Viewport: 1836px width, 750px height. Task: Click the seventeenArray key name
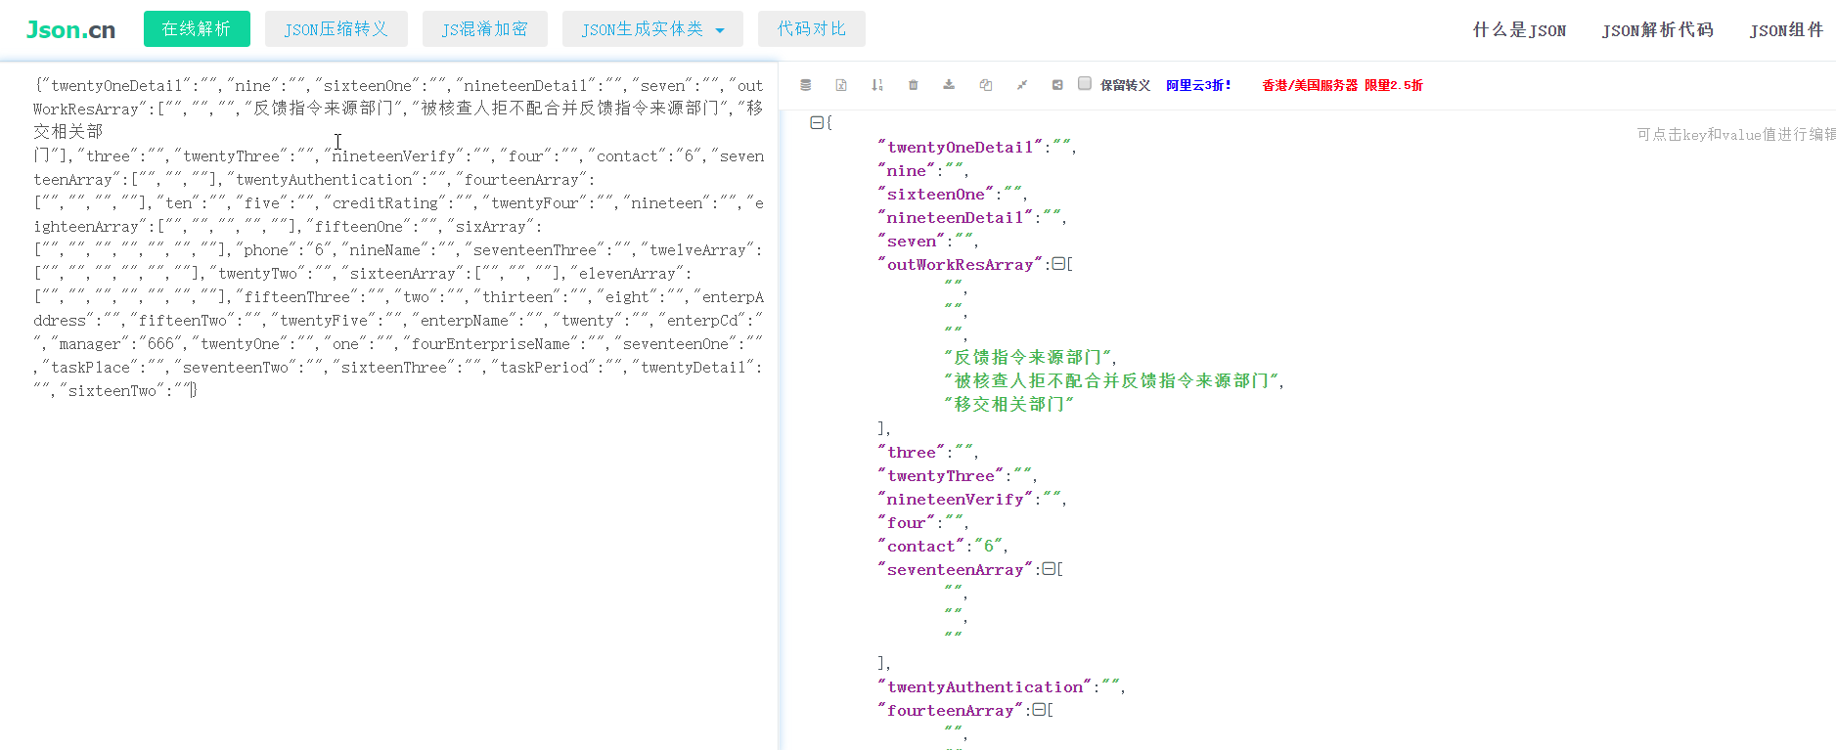[x=955, y=569]
